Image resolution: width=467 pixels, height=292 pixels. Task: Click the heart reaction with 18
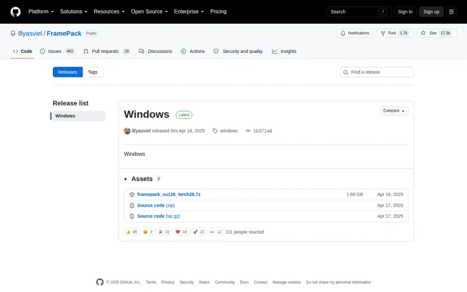point(181,232)
